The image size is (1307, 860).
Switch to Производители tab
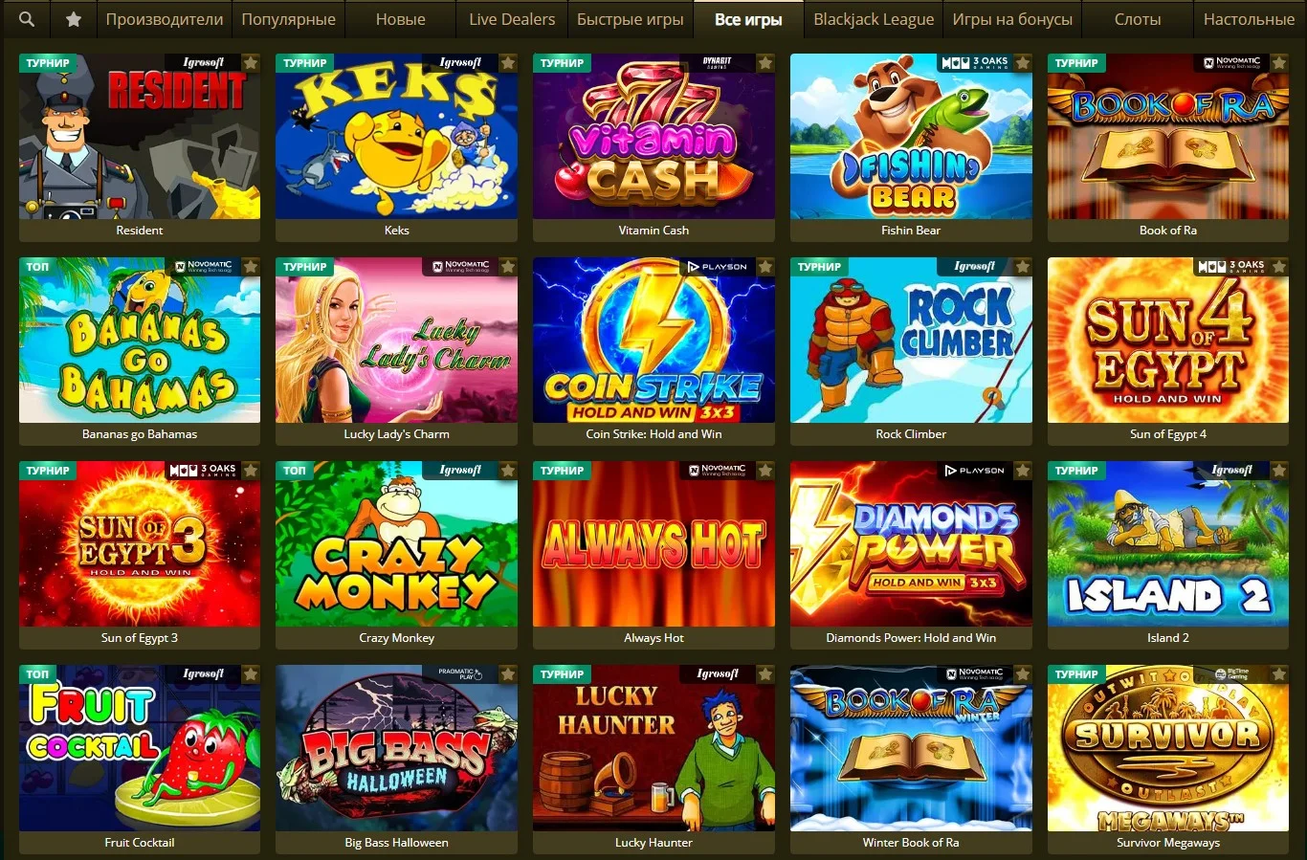point(165,19)
